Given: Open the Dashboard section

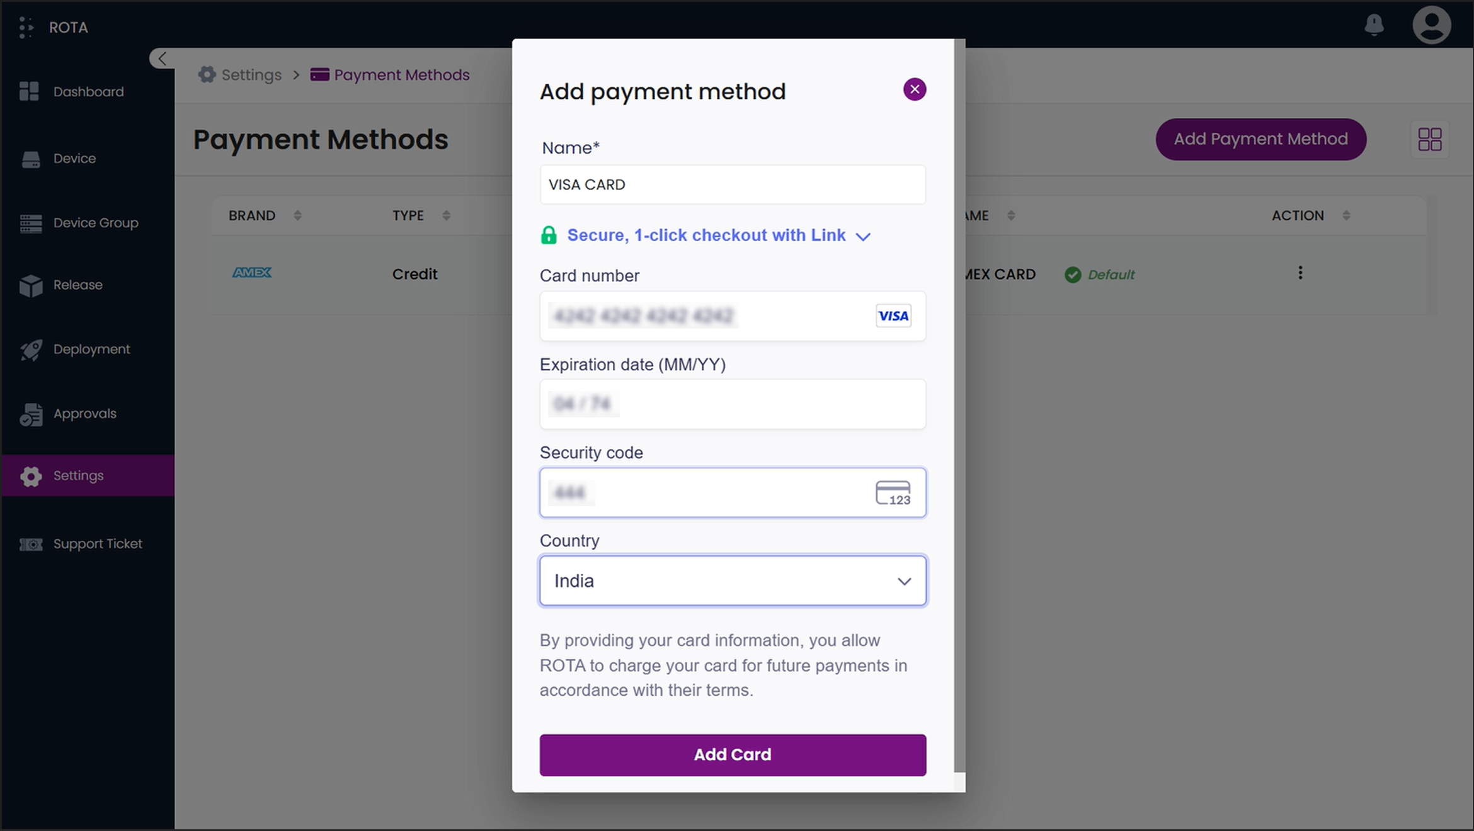Looking at the screenshot, I should coord(88,91).
